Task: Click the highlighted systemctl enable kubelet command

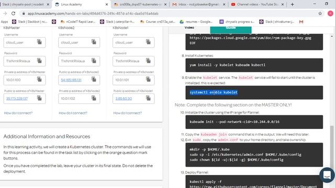Action: coord(214,92)
